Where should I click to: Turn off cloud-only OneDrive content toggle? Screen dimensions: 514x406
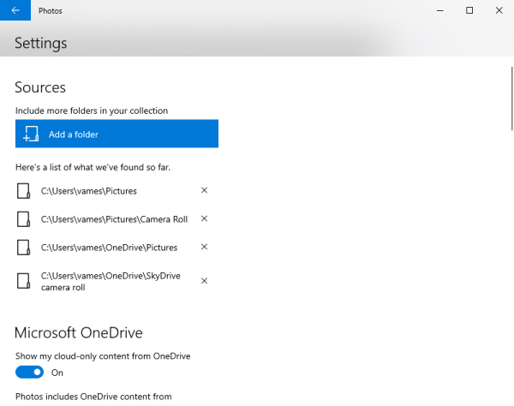click(x=30, y=373)
